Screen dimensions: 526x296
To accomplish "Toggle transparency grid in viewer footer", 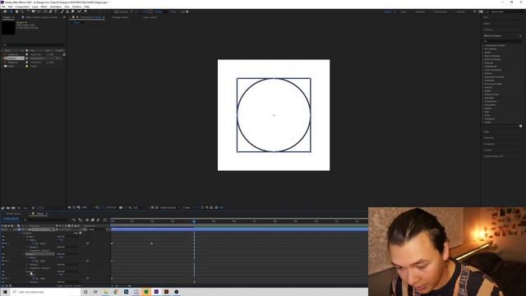I will (x=157, y=207).
